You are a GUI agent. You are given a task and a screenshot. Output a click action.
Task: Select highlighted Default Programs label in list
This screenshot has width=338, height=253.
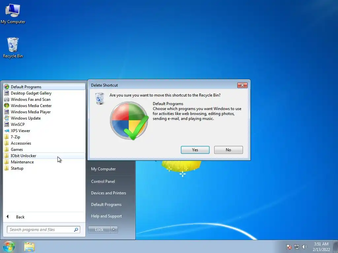26,87
